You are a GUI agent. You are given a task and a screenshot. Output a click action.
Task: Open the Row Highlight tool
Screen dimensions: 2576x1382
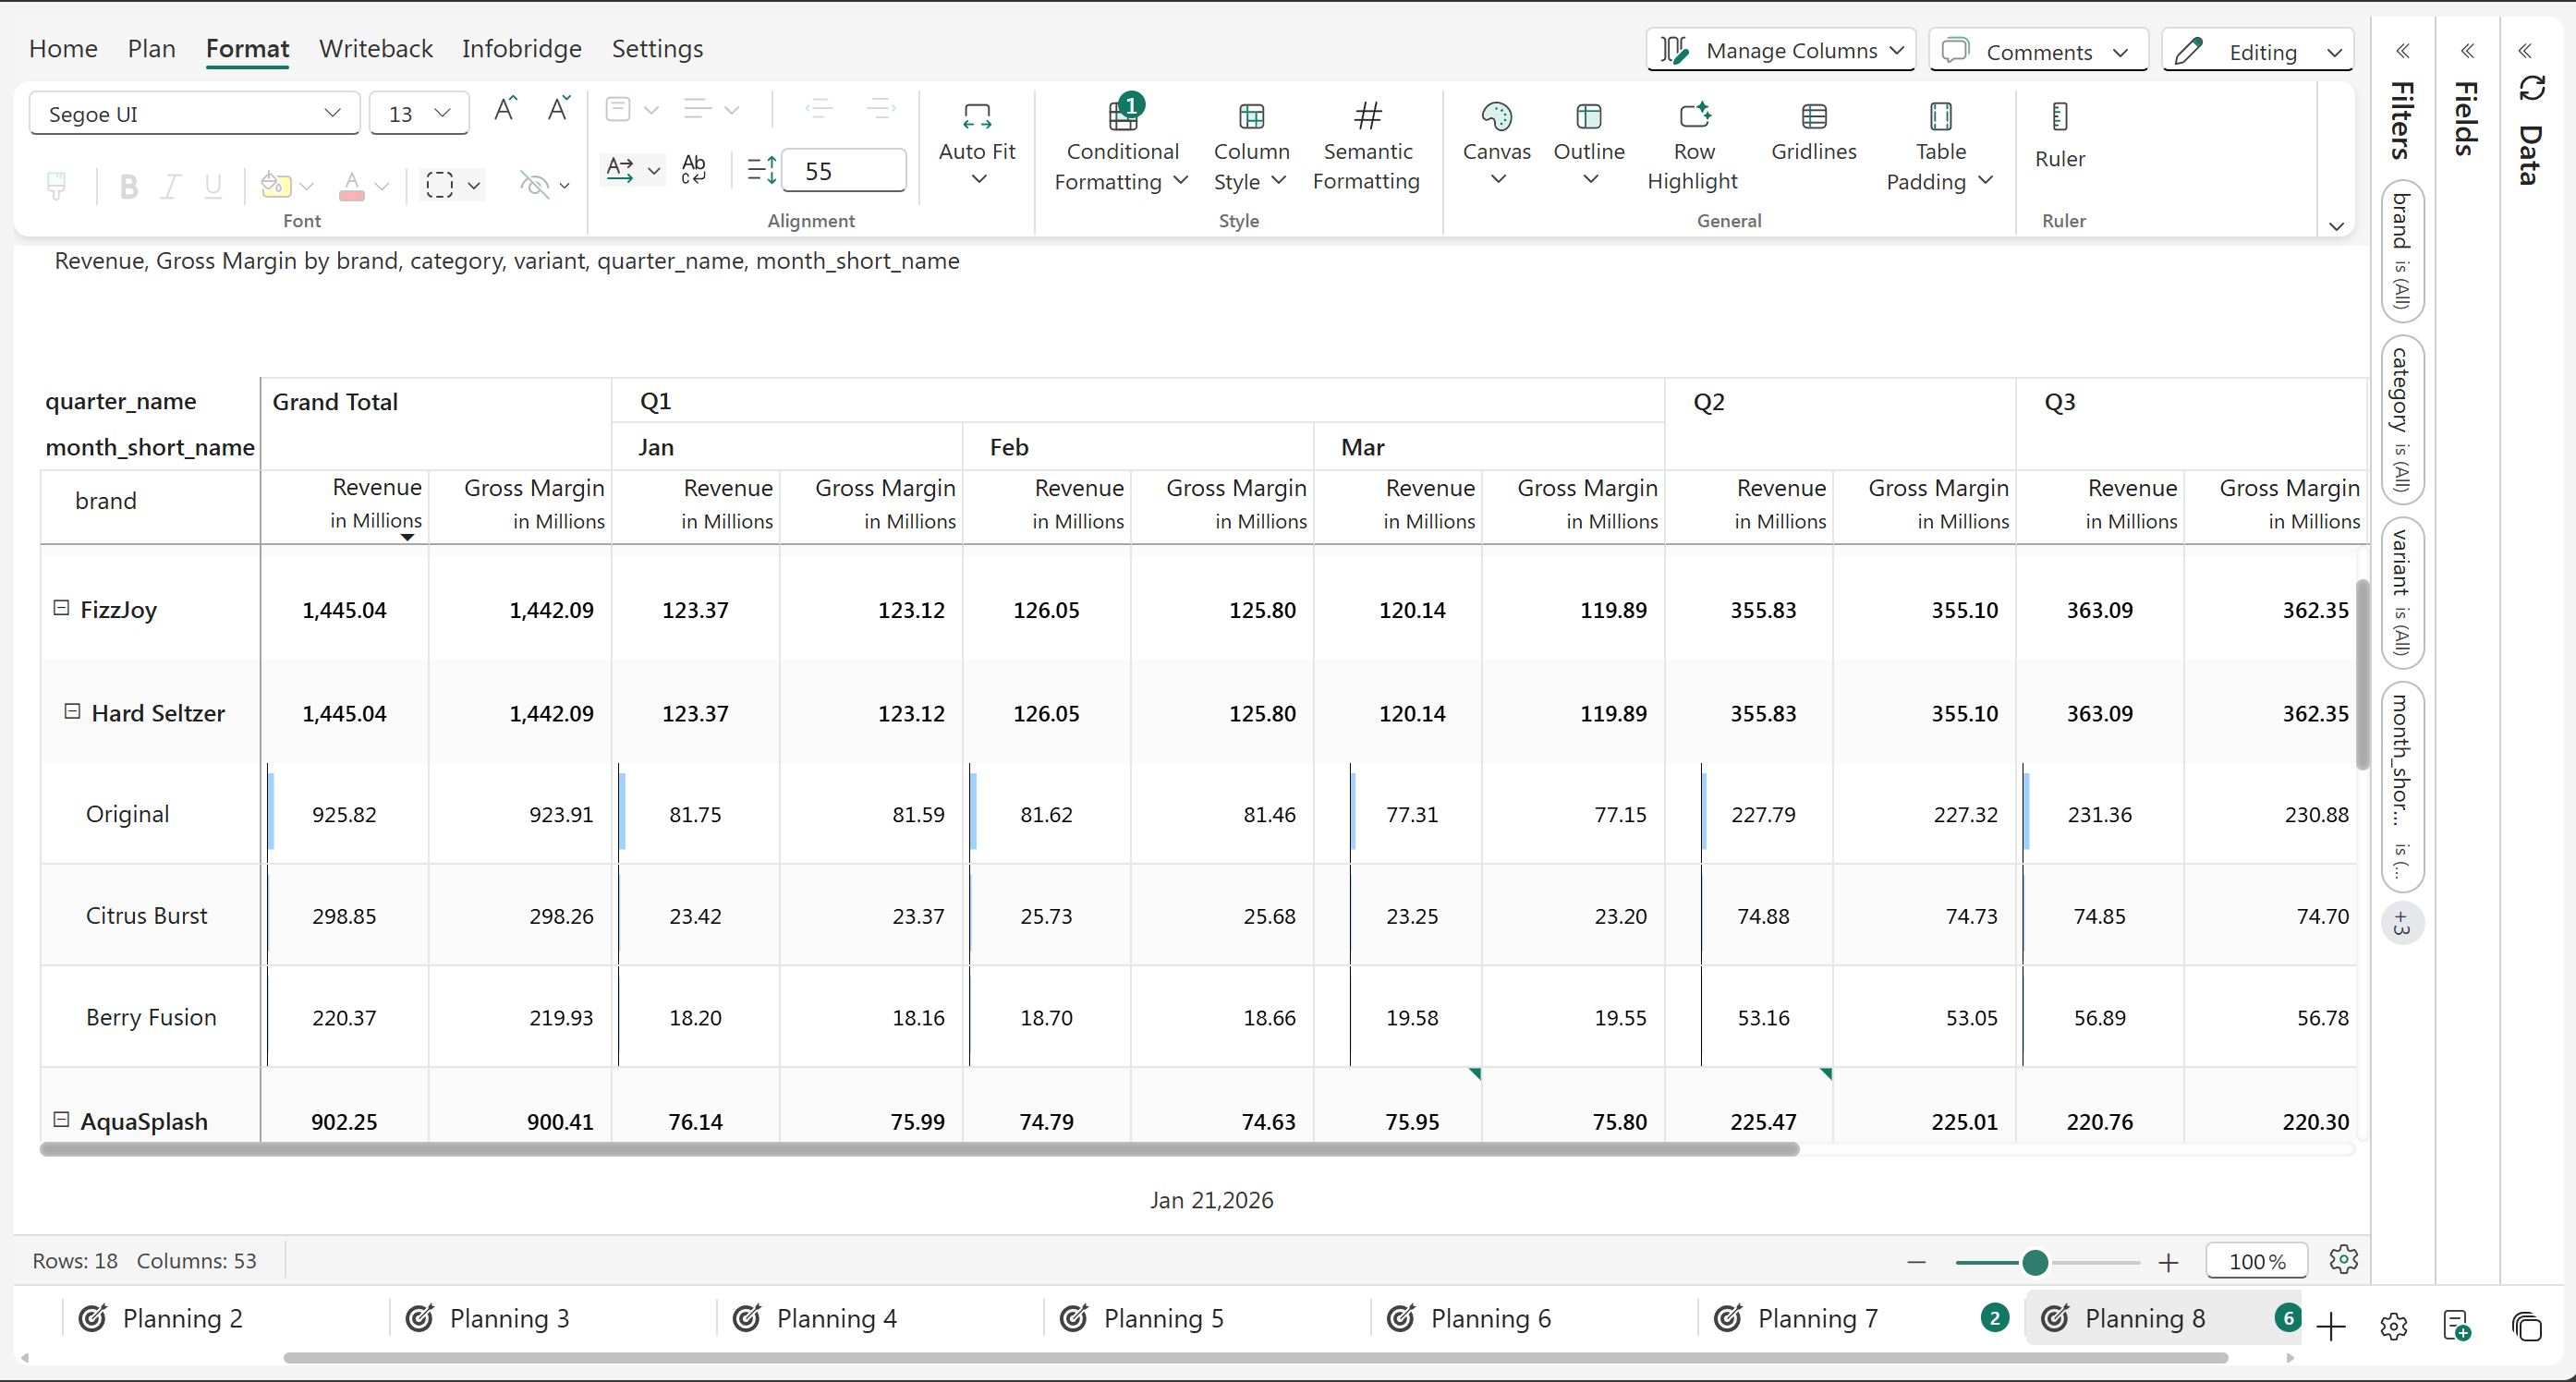tap(1693, 117)
